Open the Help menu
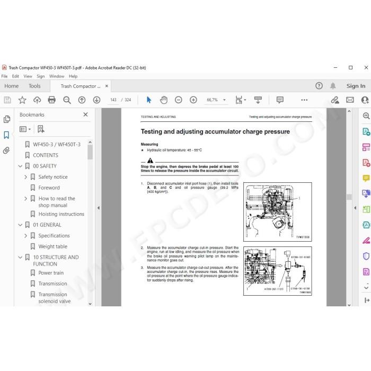Image resolution: width=371 pixels, height=371 pixels. [x=73, y=76]
